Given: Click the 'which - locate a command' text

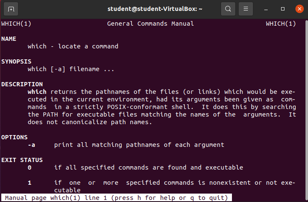Looking at the screenshot, I should click(x=73, y=46).
